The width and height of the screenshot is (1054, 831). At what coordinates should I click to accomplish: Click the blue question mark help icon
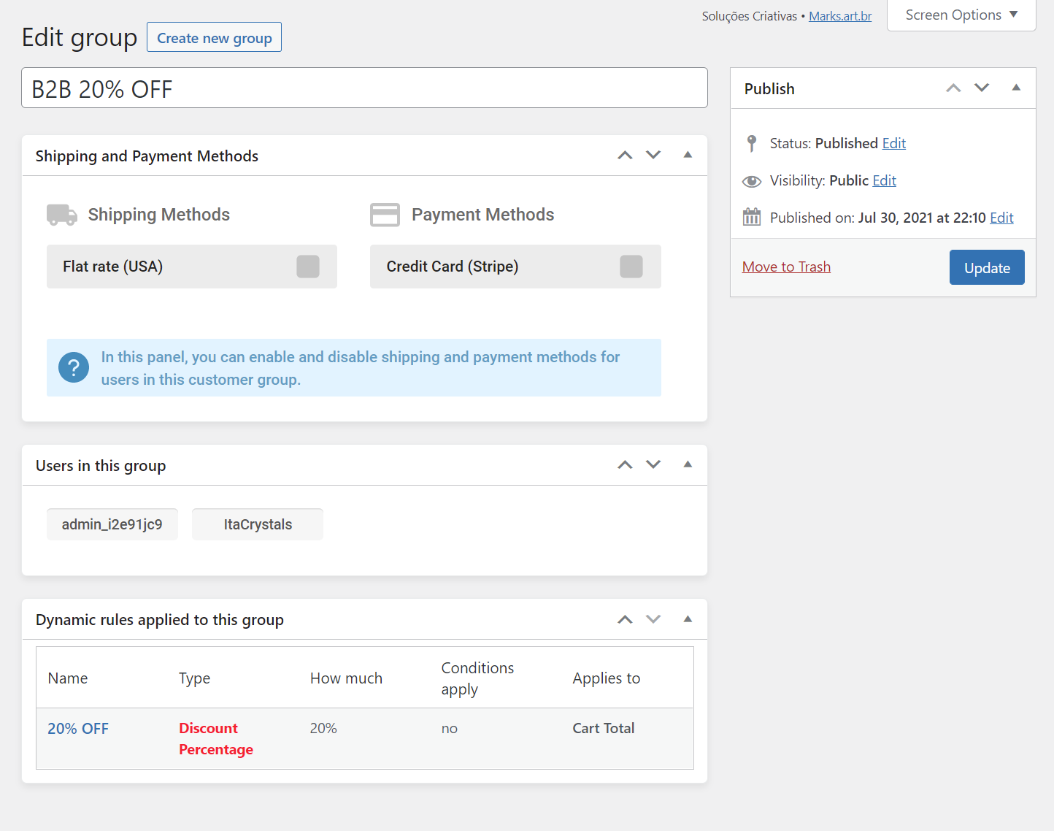pos(74,367)
